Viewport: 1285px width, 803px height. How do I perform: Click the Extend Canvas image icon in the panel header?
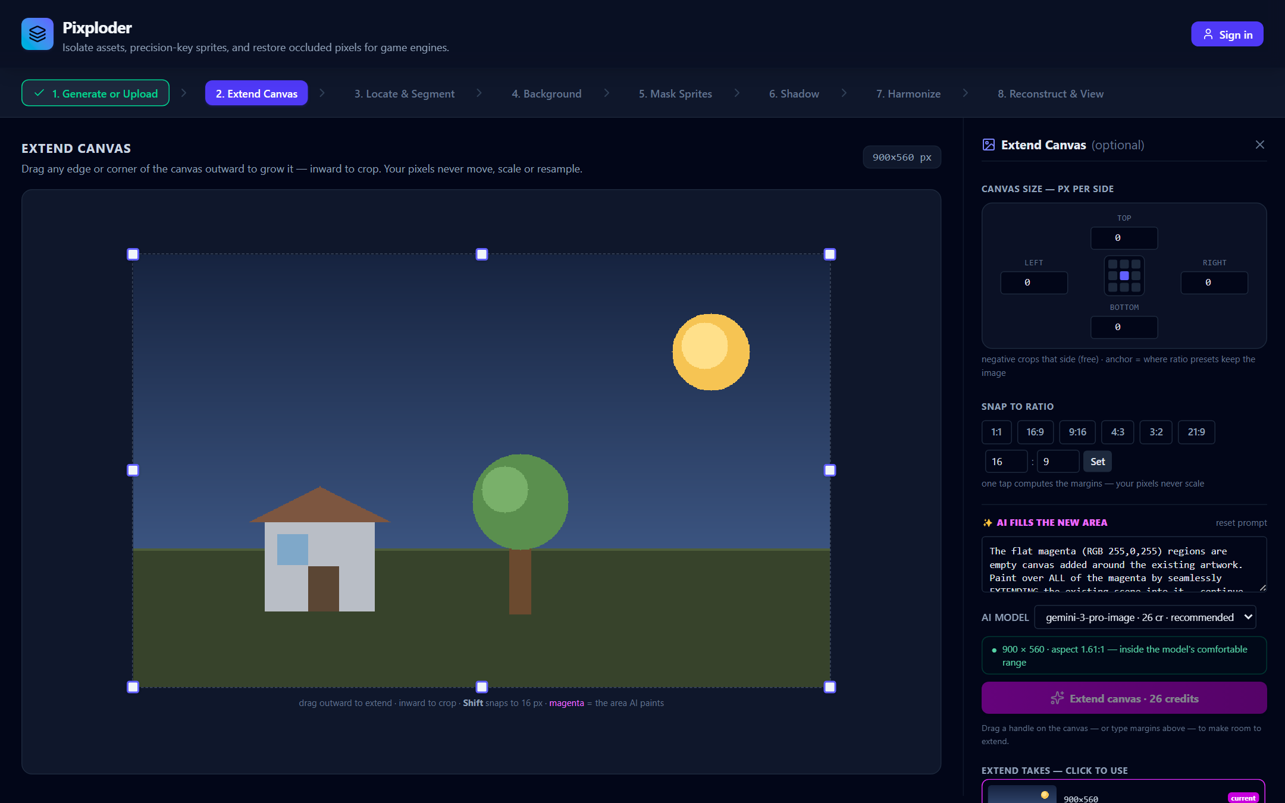point(988,145)
